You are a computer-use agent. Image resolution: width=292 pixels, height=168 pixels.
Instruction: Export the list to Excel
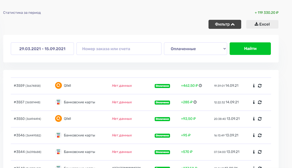(262, 24)
